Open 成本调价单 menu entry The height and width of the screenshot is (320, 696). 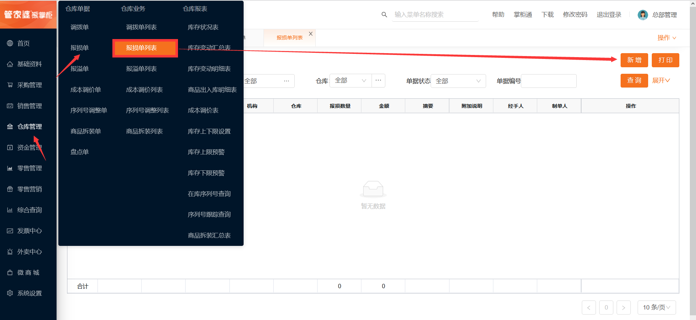86,90
